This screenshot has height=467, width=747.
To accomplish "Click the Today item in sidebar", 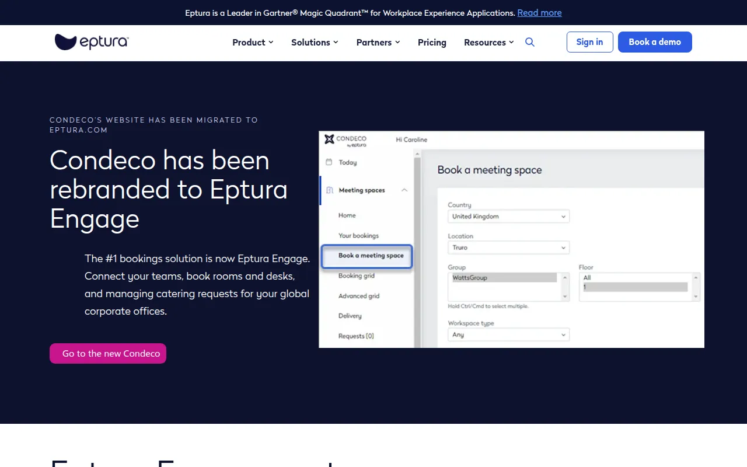I will (347, 162).
